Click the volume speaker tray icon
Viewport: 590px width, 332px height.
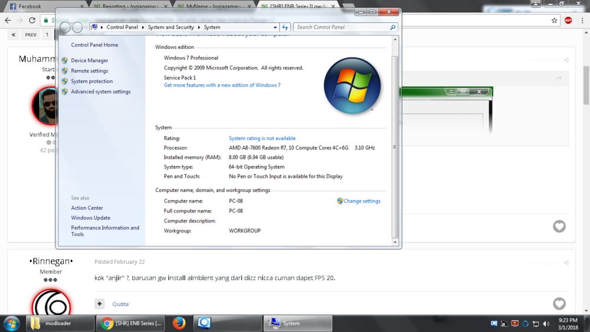pos(546,324)
